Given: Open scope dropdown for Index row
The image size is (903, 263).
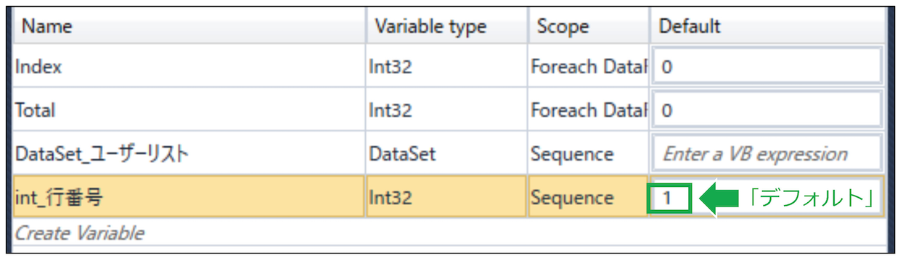Looking at the screenshot, I should click(588, 67).
